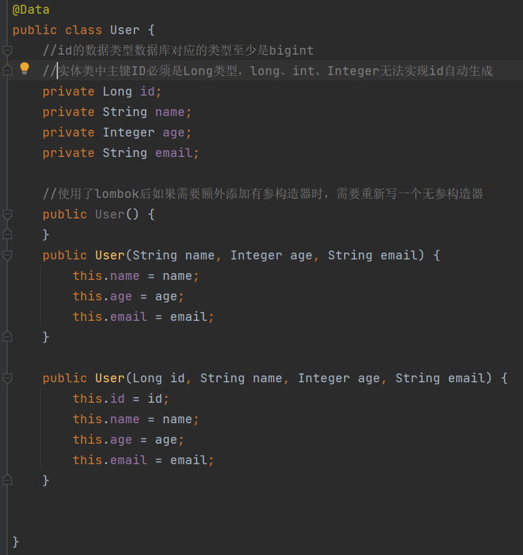The image size is (523, 555).
Task: Click the fold end marker of the three-parameter constructor
Action: coord(8,337)
